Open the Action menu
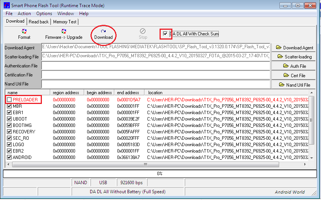This screenshot has height=200, width=321. point(24,14)
